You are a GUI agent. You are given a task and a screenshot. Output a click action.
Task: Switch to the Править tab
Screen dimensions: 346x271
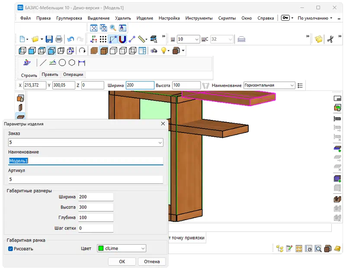pyautogui.click(x=50, y=74)
